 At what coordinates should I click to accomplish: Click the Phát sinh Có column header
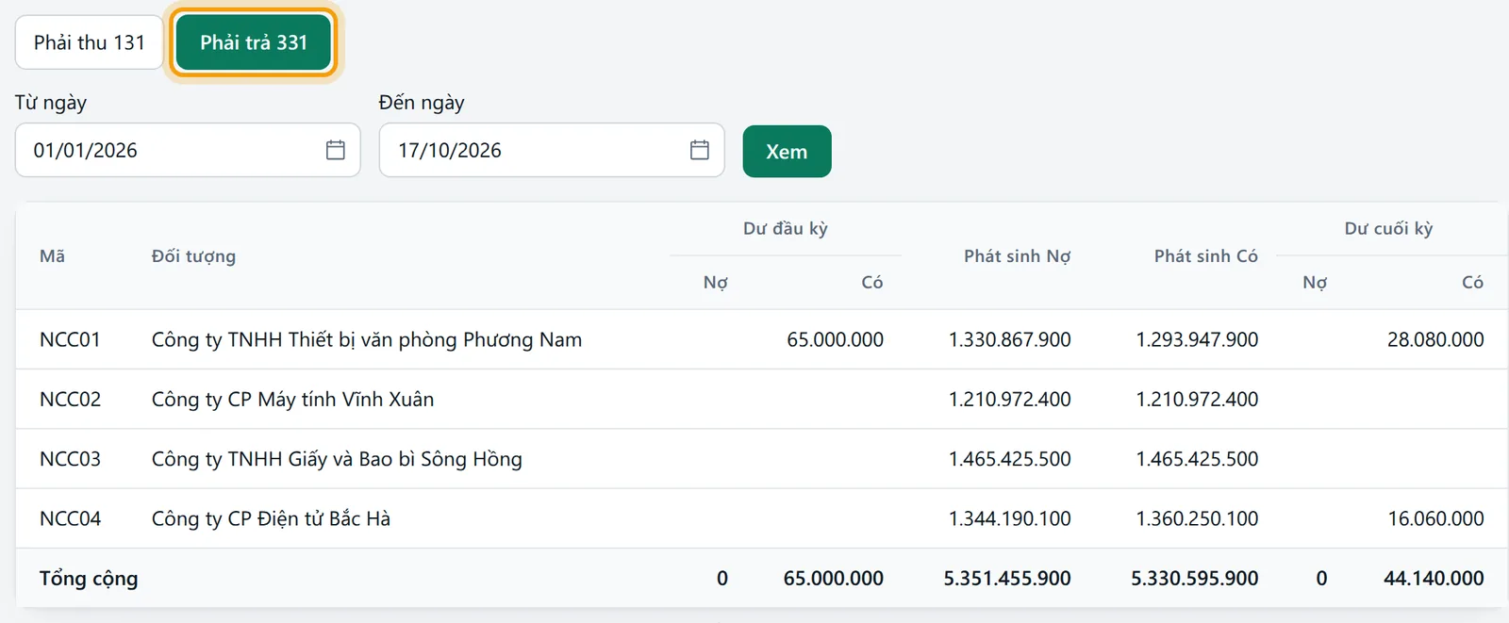point(1205,256)
